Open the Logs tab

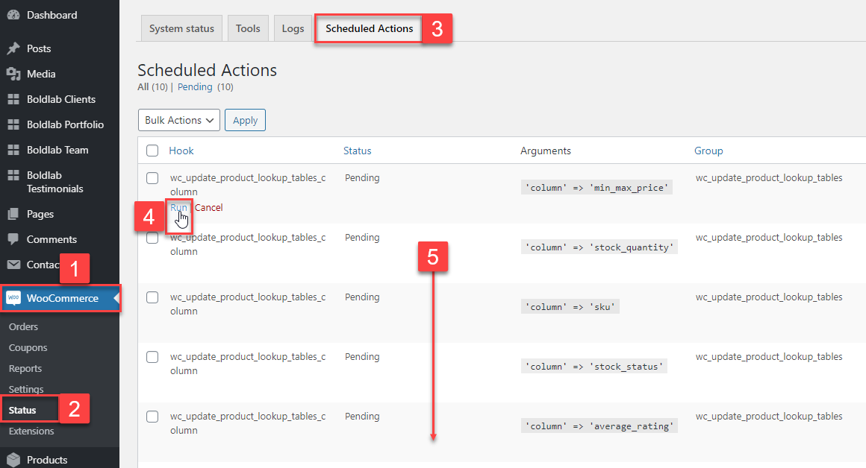click(293, 28)
